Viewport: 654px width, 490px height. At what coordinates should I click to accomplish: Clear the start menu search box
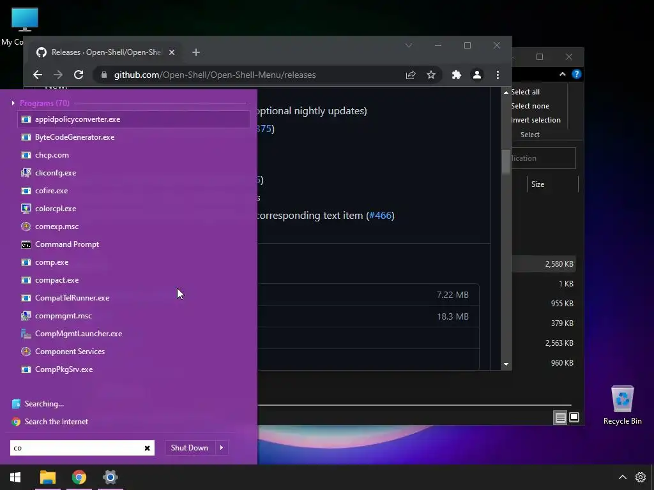point(148,449)
